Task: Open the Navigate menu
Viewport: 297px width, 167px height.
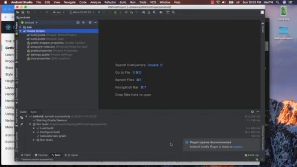Action: tap(70, 2)
